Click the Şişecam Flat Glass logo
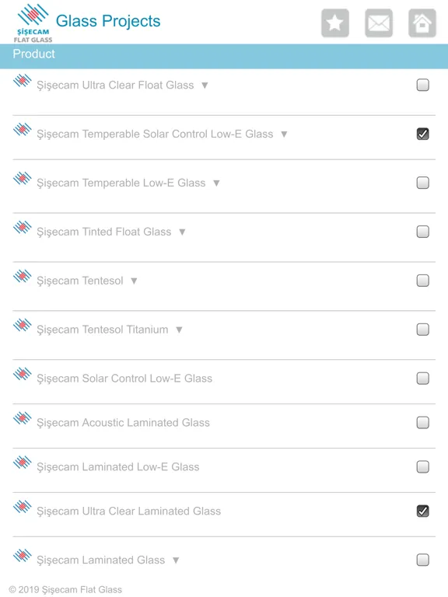Viewport: 448px width, 597px height. tap(33, 23)
